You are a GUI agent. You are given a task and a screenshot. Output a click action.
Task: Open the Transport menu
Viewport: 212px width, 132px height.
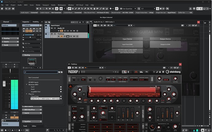point(45,5)
